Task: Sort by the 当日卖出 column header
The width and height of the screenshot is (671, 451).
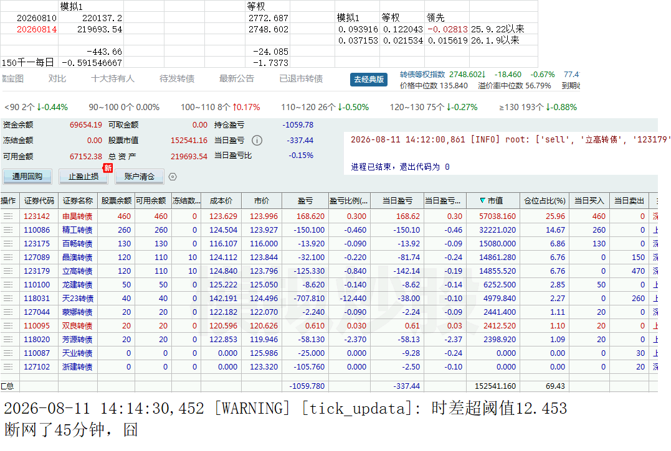Action: pyautogui.click(x=629, y=201)
